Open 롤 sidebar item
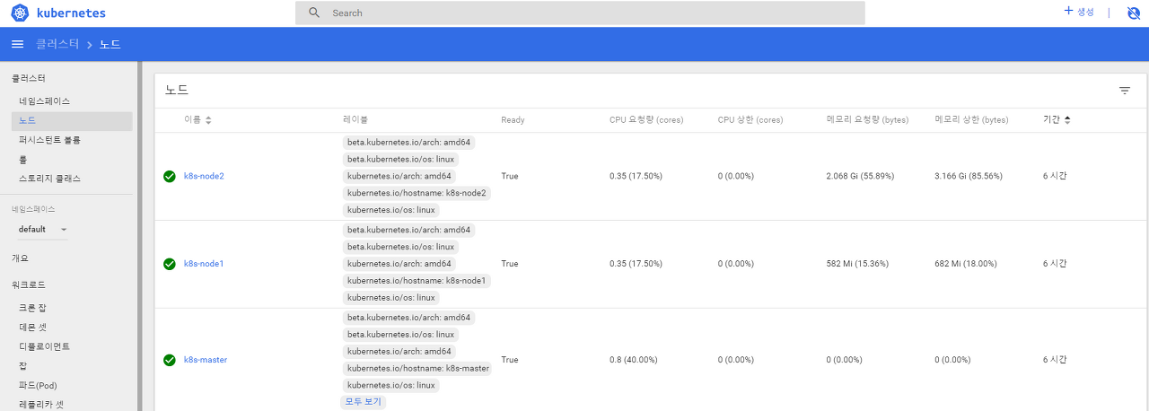The width and height of the screenshot is (1149, 411). 23,160
